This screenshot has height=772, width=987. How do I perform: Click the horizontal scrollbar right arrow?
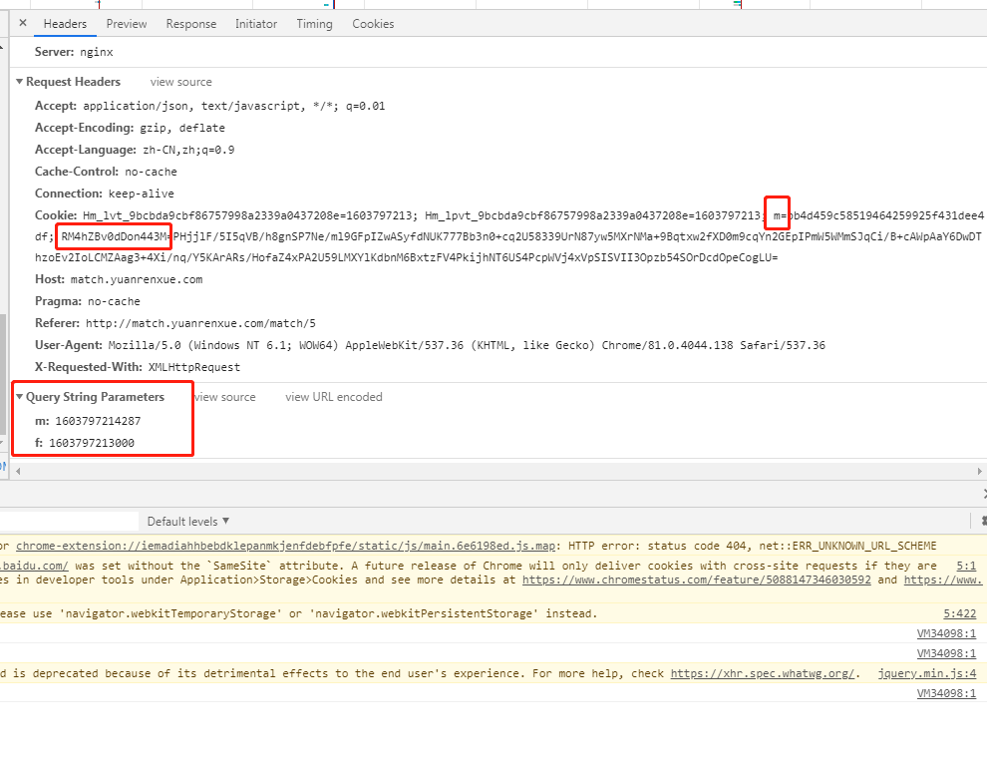pos(979,471)
